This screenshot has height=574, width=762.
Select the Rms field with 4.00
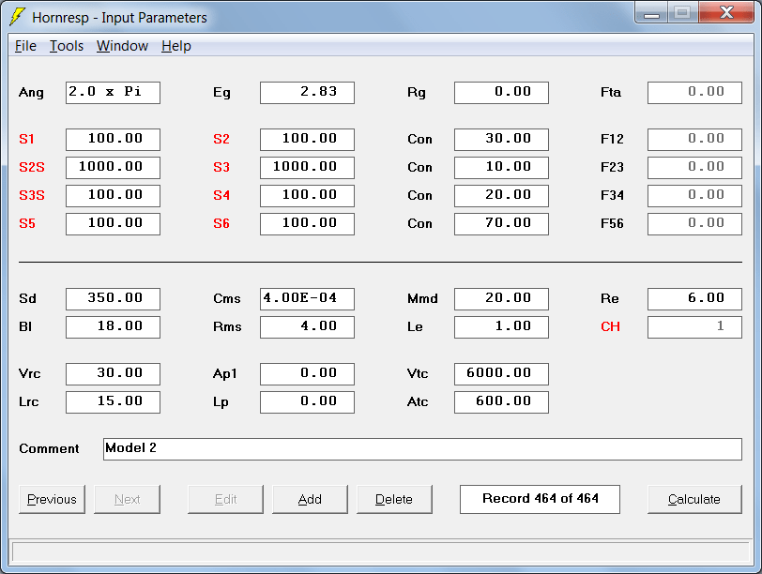click(x=307, y=326)
